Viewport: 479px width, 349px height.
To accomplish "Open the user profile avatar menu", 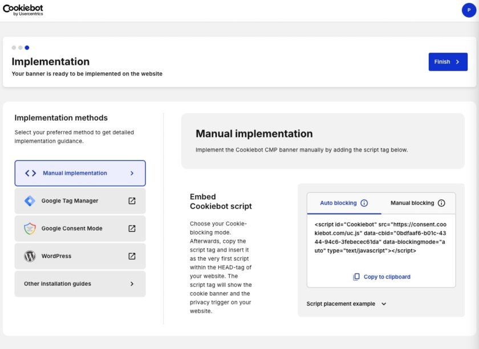I will (469, 10).
